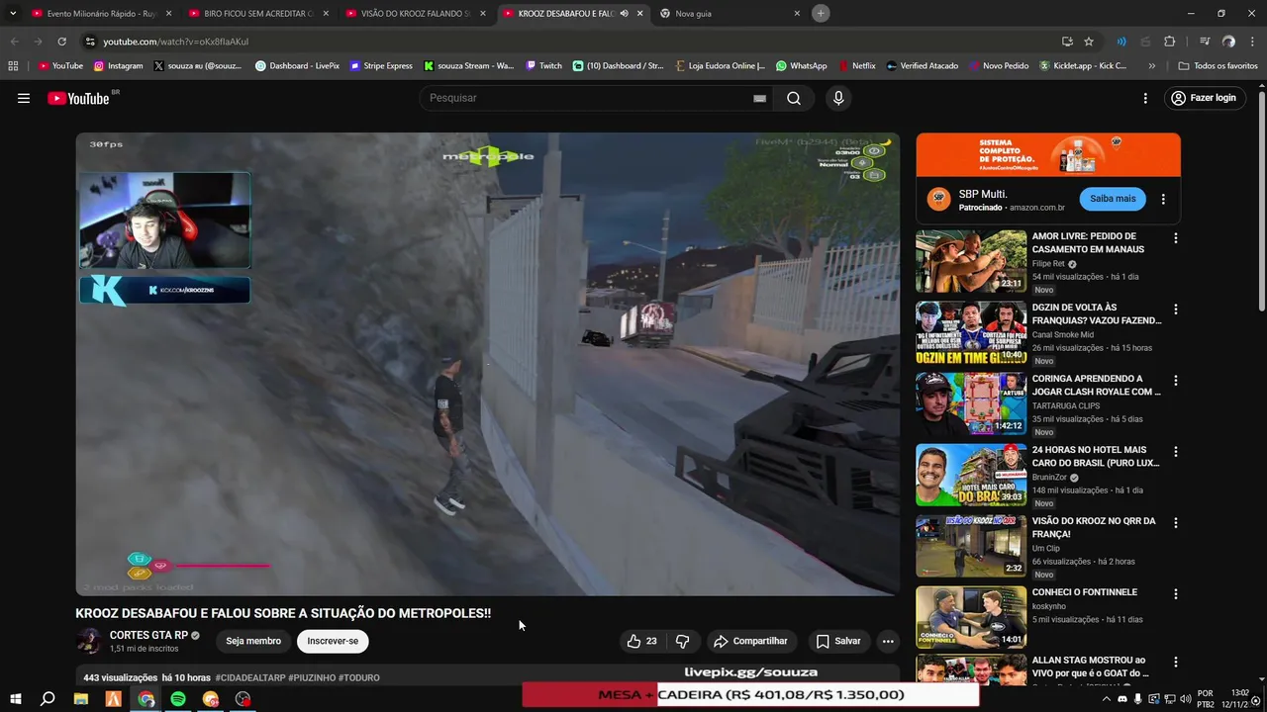The image size is (1267, 712).
Task: Open CORTES GTA RP channel name
Action: [148, 635]
